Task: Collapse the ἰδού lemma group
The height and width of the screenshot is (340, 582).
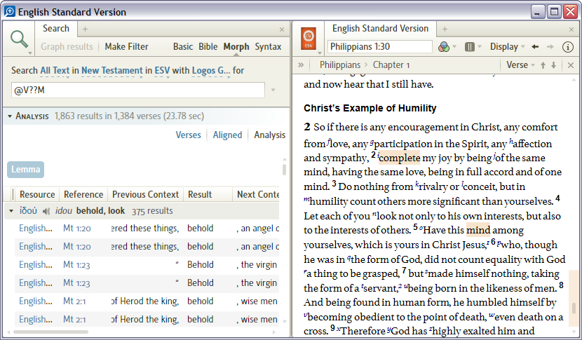Action: (x=11, y=211)
